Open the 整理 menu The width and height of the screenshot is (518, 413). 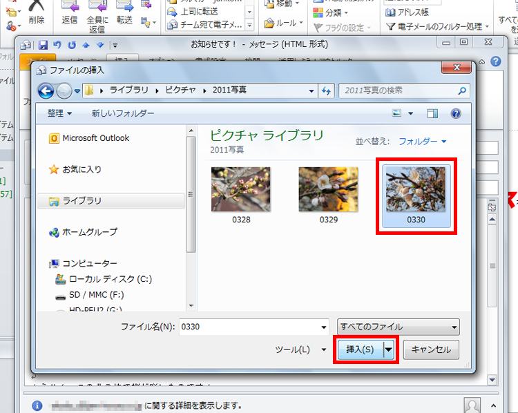click(59, 113)
